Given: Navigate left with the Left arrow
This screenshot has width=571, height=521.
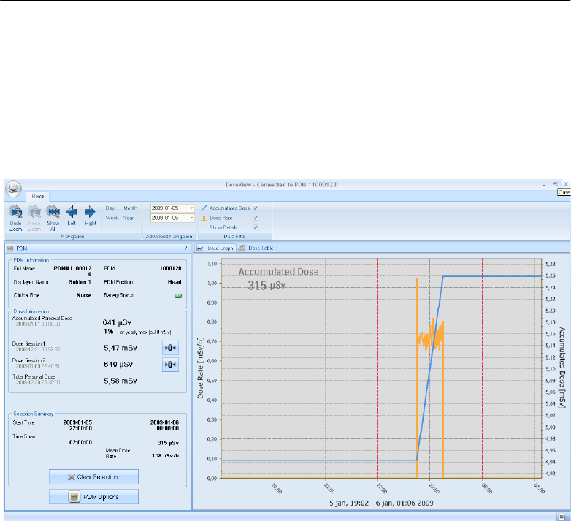Looking at the screenshot, I should coord(72,212).
